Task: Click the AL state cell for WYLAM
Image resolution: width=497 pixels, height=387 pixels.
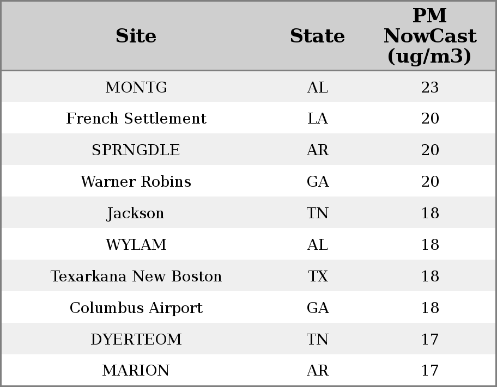Action: point(317,244)
